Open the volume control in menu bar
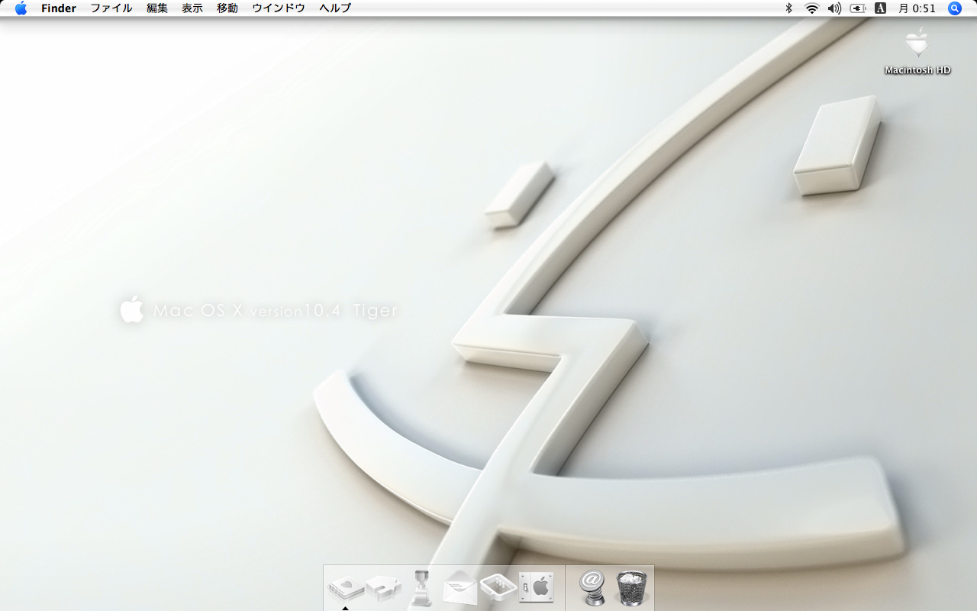This screenshot has width=977, height=611. pos(834,8)
